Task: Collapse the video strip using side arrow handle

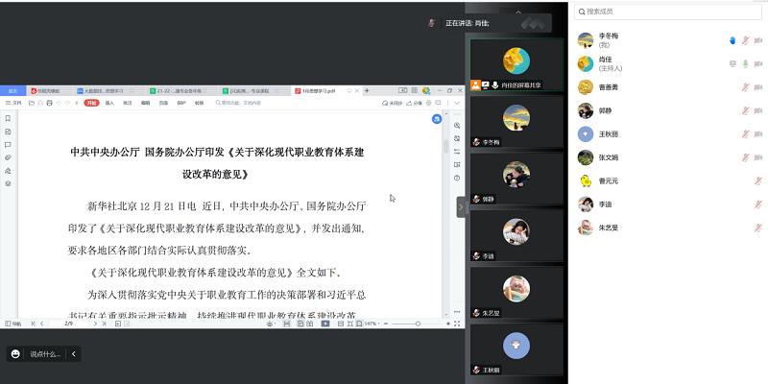Action: pos(461,206)
